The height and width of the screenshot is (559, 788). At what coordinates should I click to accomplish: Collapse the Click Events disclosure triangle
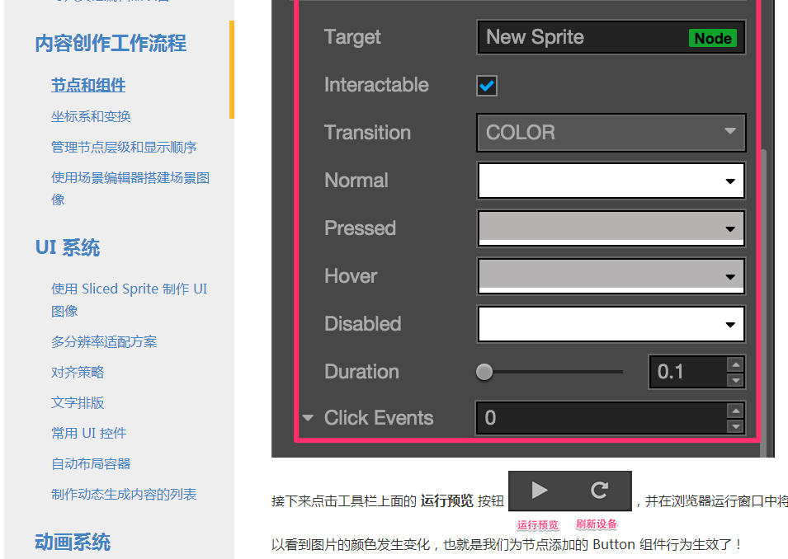[308, 418]
